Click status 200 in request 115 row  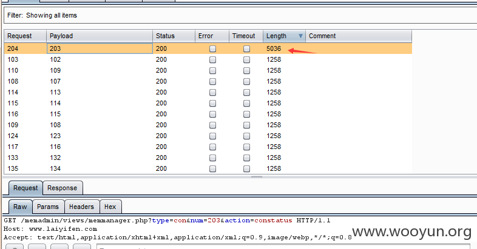161,103
